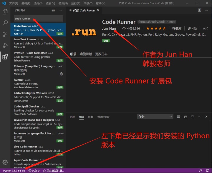Install JavaScript (ES6) code snippets
The height and width of the screenshot is (173, 212).
pyautogui.click(x=60, y=128)
